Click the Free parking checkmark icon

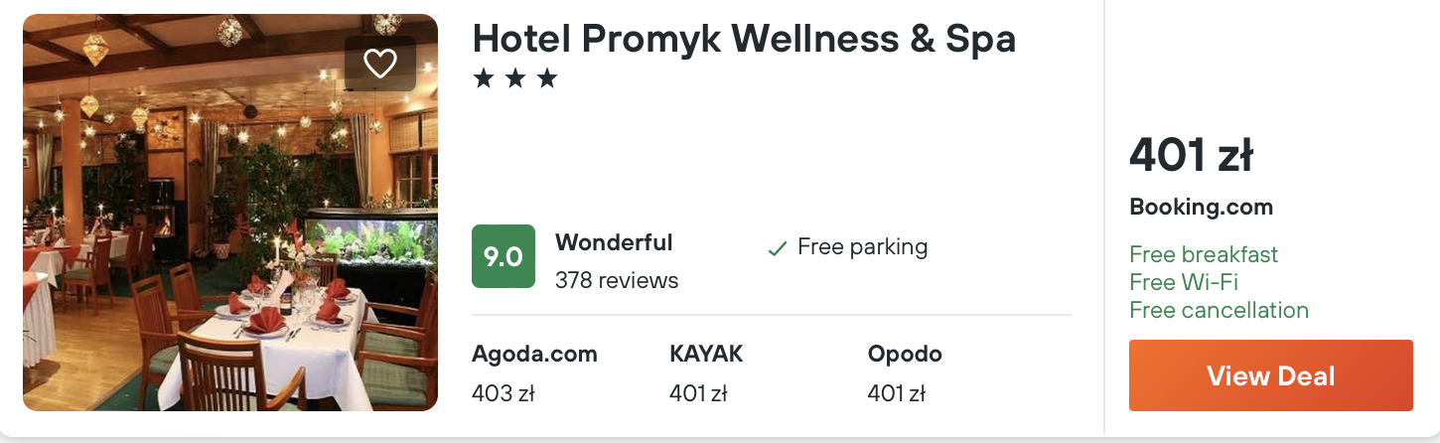click(x=778, y=248)
